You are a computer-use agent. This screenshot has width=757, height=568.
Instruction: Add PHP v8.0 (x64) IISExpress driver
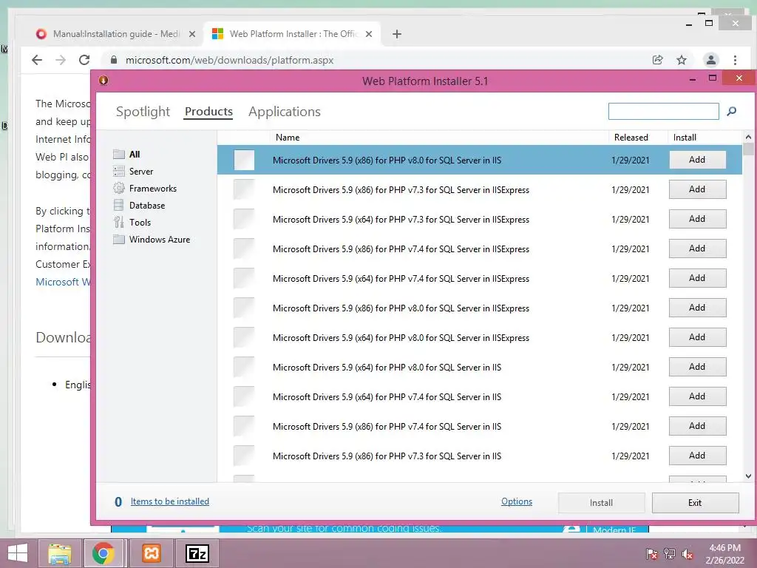697,337
